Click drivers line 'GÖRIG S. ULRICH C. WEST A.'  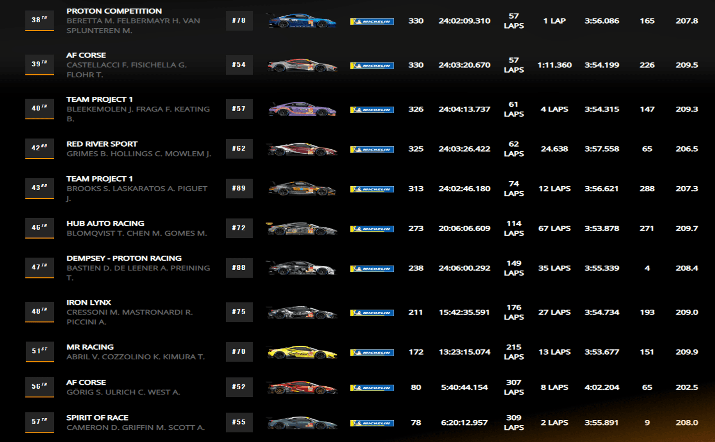coord(123,392)
